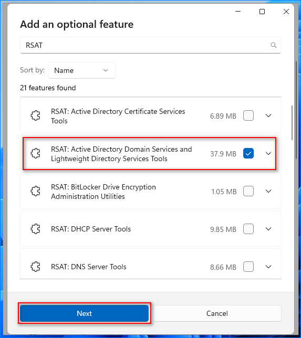Screen dimensions: 301x338
Task: Click into the RSAT search field
Action: (x=151, y=45)
